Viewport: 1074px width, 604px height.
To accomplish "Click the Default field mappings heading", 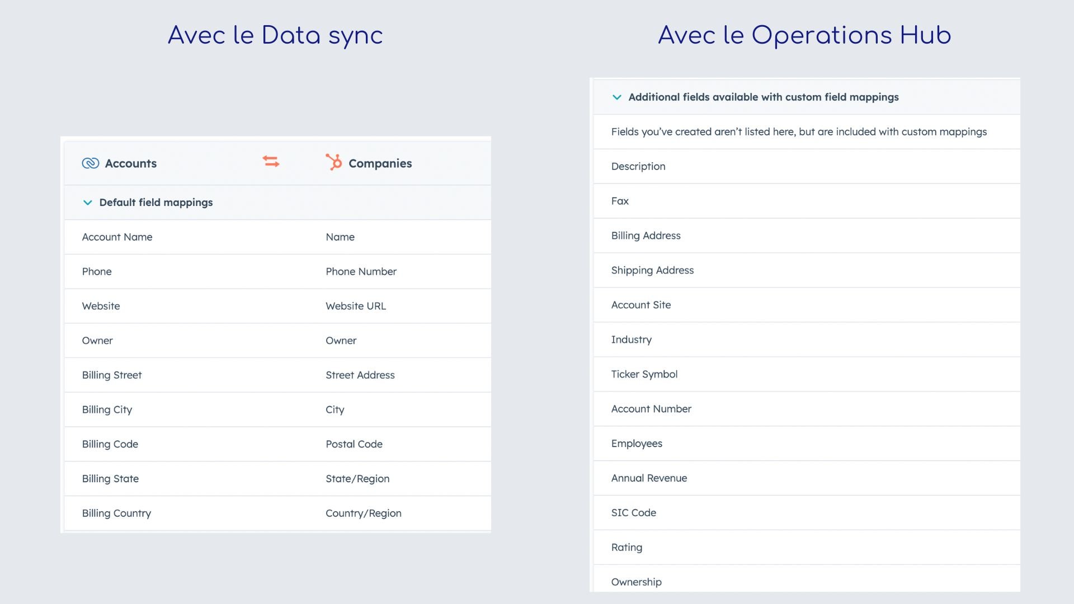I will 156,202.
